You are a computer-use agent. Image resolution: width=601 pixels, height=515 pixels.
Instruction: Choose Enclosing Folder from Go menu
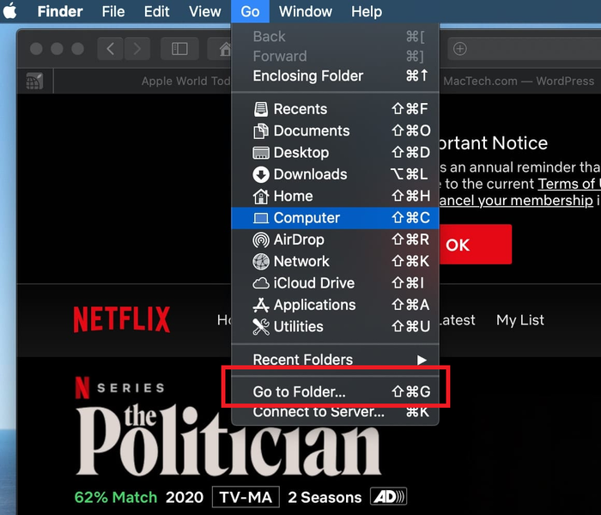tap(335, 76)
